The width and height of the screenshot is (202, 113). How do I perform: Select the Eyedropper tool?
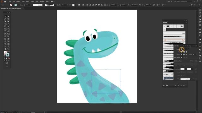(5, 41)
